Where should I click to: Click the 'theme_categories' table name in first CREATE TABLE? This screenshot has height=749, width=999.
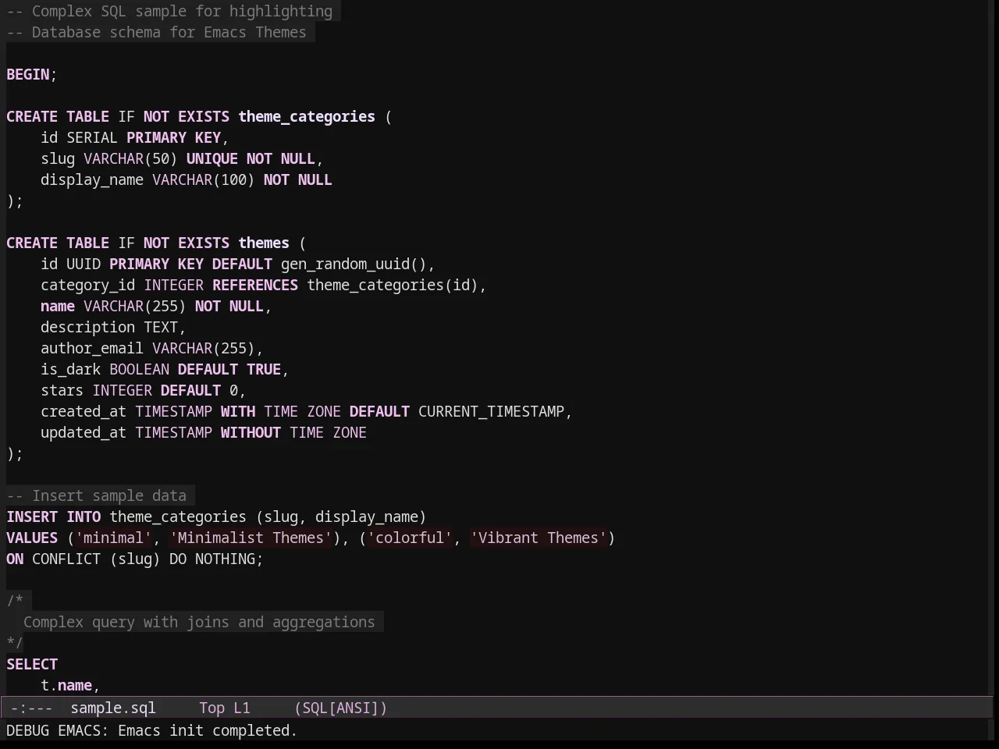click(307, 117)
